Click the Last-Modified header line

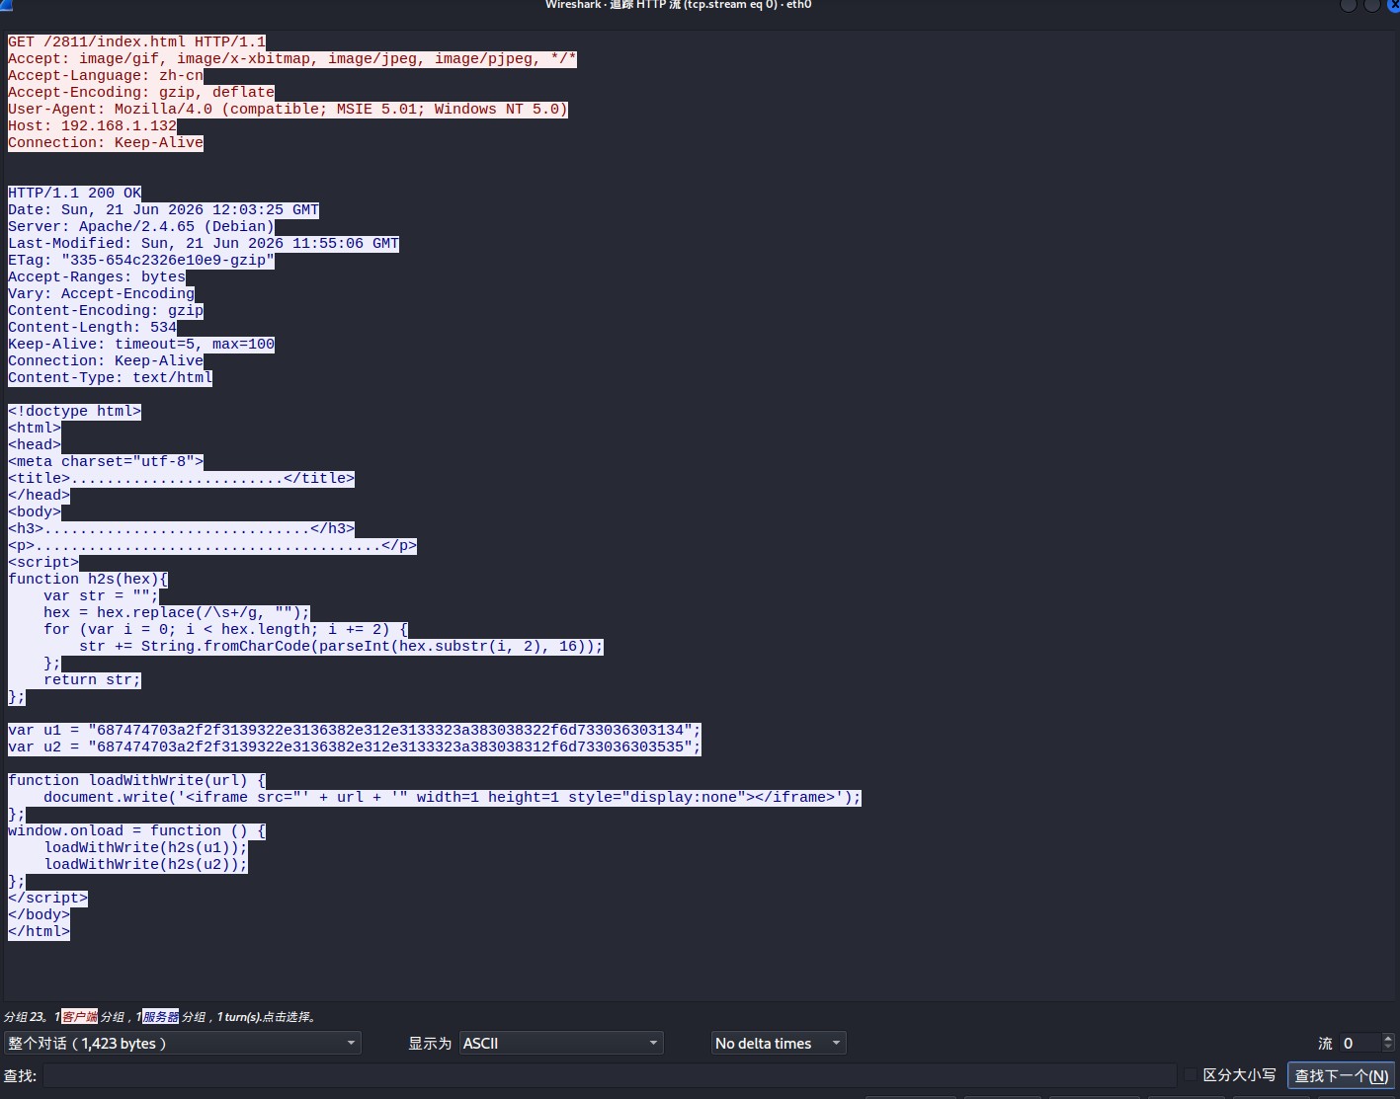(x=204, y=243)
